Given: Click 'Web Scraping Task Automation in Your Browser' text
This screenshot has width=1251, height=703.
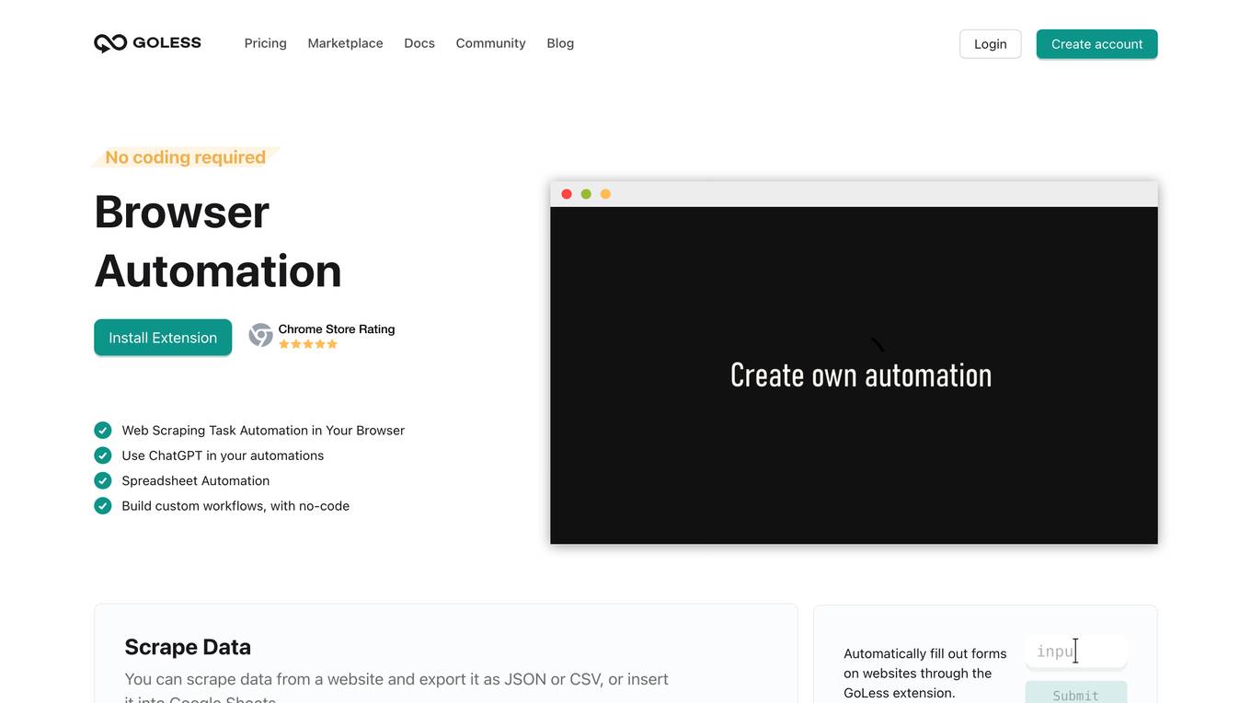Looking at the screenshot, I should 263,430.
